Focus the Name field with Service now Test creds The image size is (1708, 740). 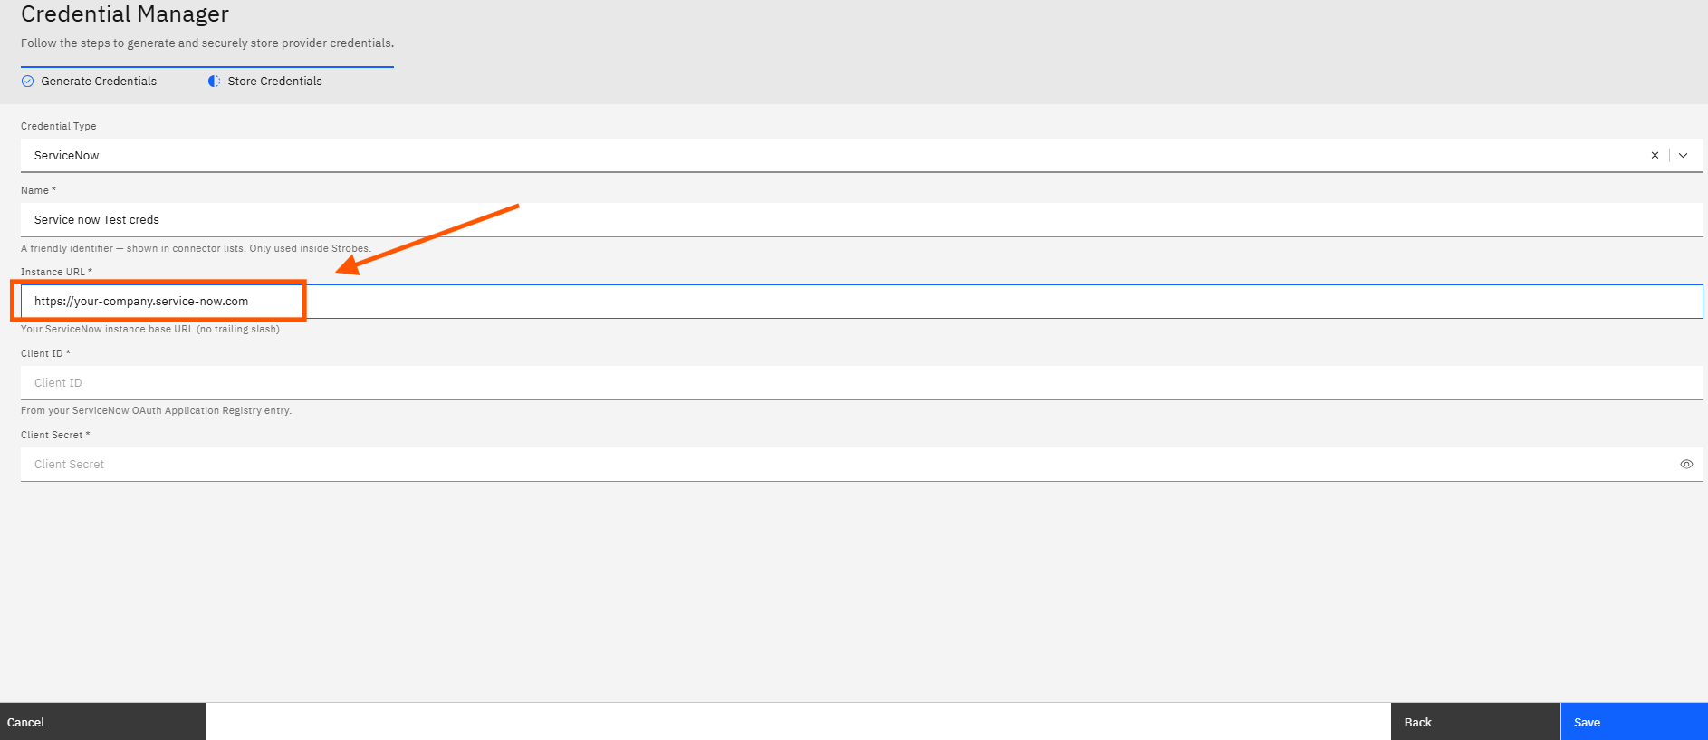[861, 219]
